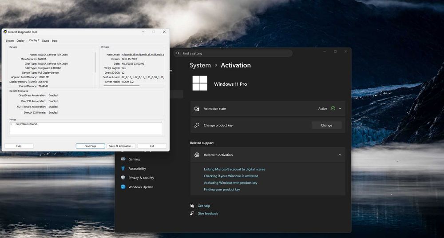Click the Full Display Device type value
The height and width of the screenshot is (238, 444).
(x=48, y=73)
